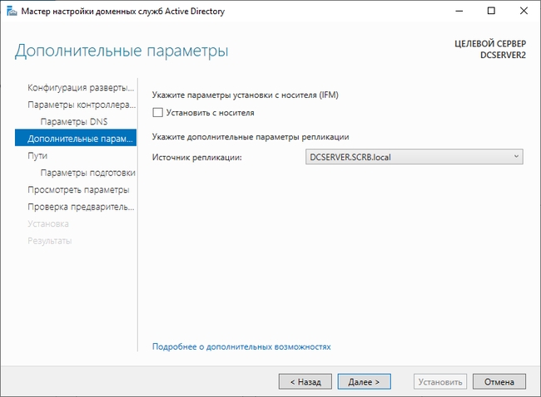This screenshot has width=541, height=397.
Task: Click the 'DCSERVER2' target server name
Action: point(503,55)
